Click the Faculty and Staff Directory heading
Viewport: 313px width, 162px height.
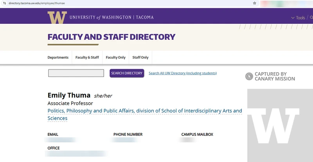[x=111, y=37]
